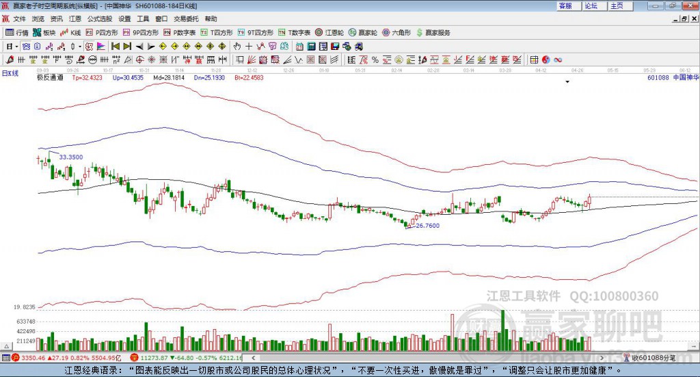Click the grid table icon near taiji
This screenshot has height=377, width=700.
534,60
